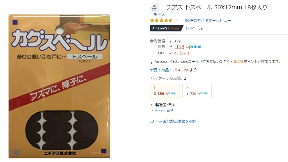Open 不正確な製品情報を報告 link
The image size is (288, 162).
click(x=177, y=122)
